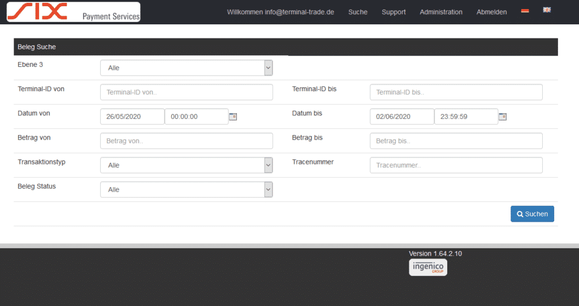
Task: Click the Datum von date 26/05/2020 field
Action: (x=132, y=117)
